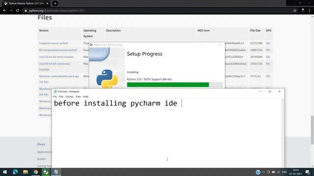314x176 pixels.
Task: Select the Python Release 3.9.1 tab
Action: pos(26,3)
